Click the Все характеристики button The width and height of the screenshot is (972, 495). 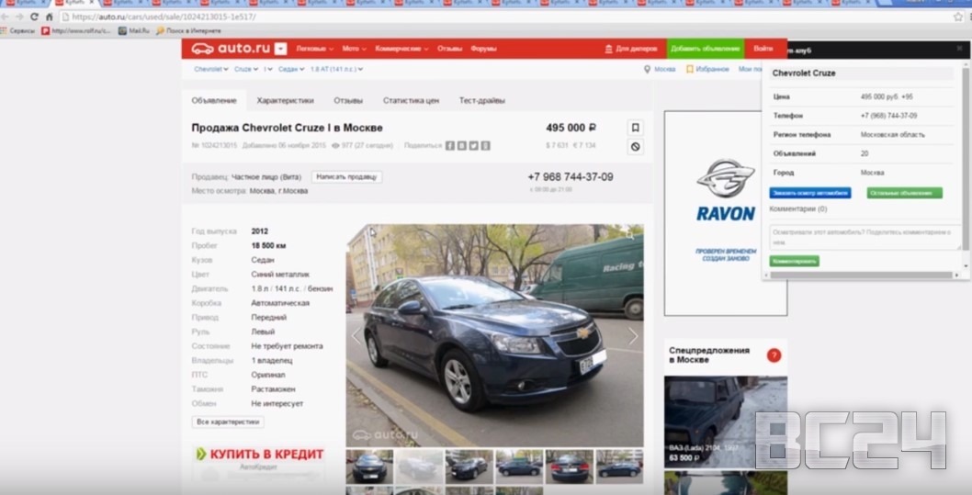click(228, 422)
